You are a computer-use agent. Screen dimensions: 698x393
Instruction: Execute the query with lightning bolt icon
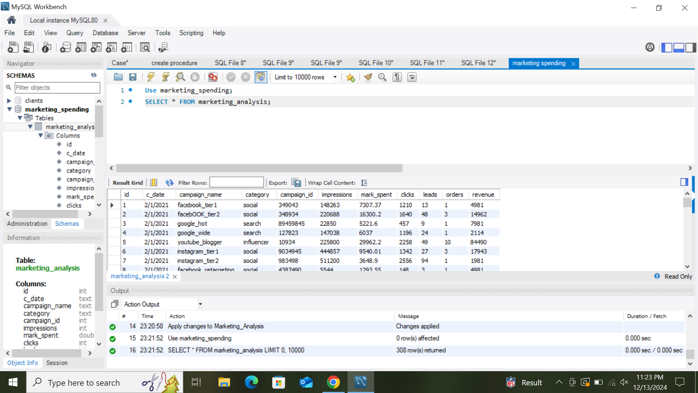(151, 77)
